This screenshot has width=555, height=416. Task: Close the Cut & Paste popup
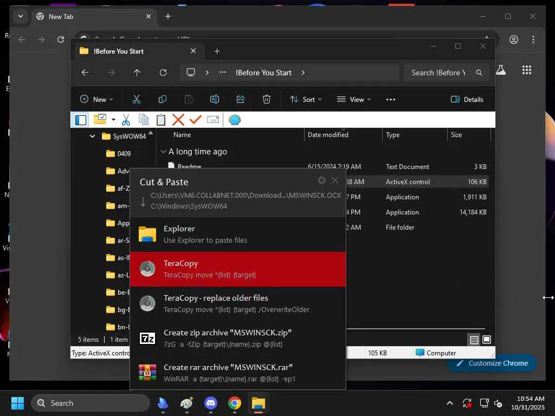click(x=335, y=180)
